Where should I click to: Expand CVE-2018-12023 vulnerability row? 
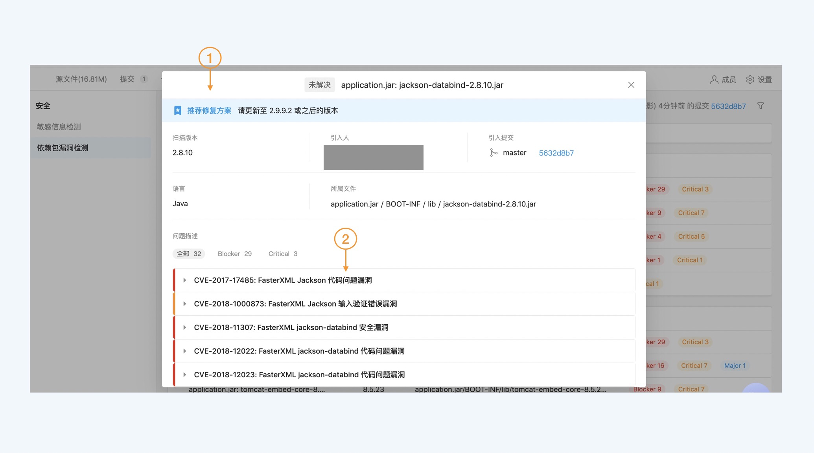(185, 374)
